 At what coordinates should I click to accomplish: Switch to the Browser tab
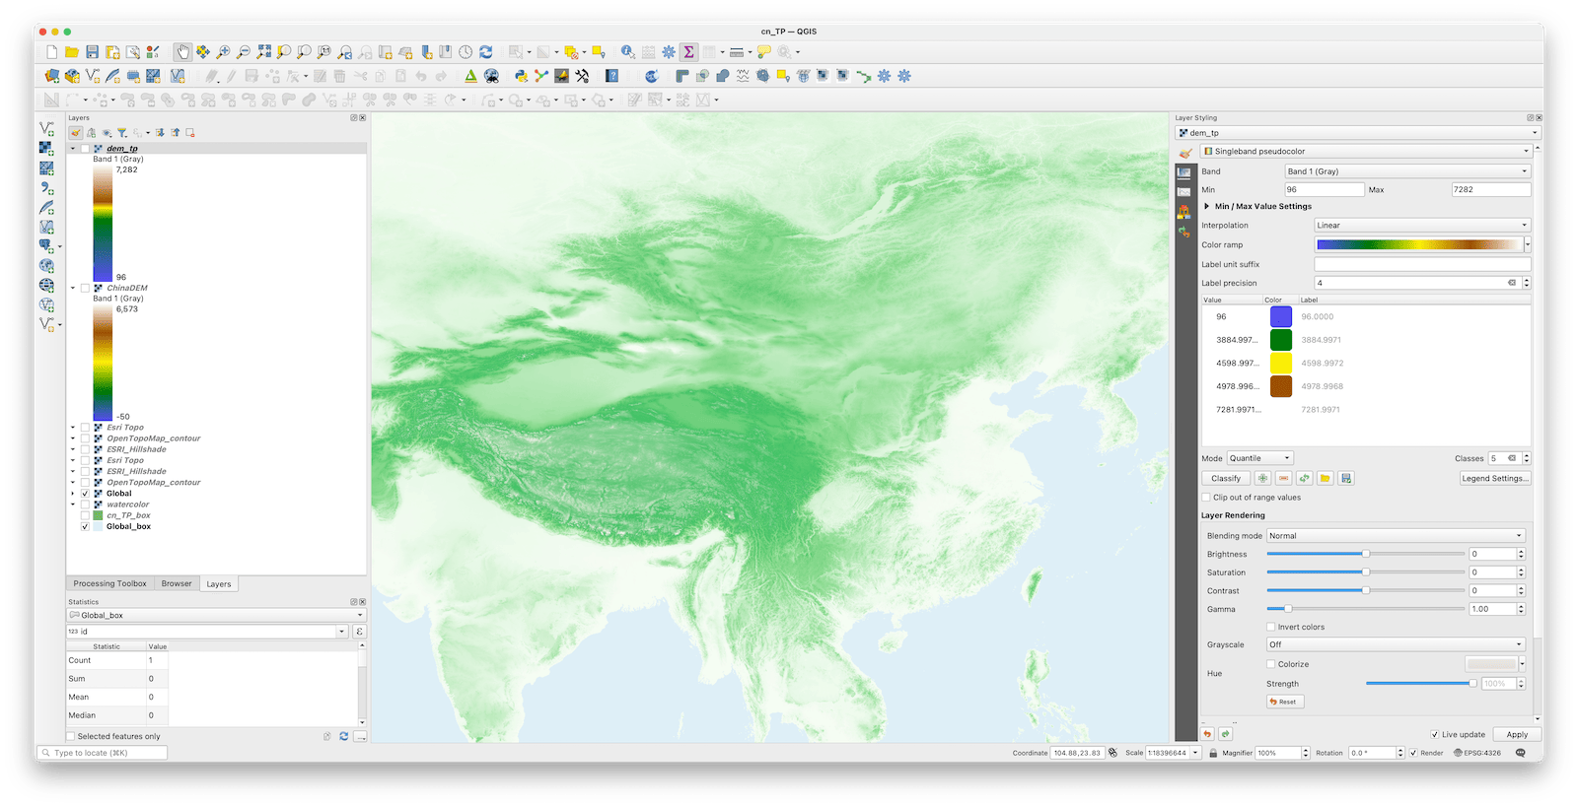tap(177, 583)
